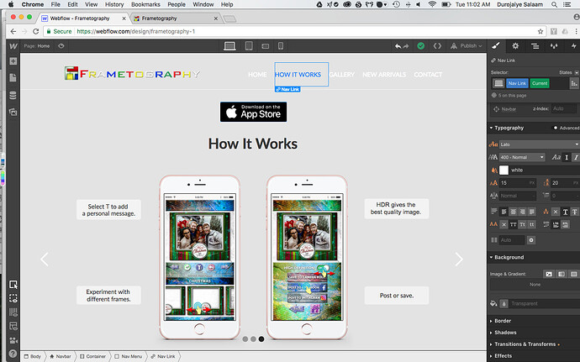Edit the font size field showing 15

[518, 182]
